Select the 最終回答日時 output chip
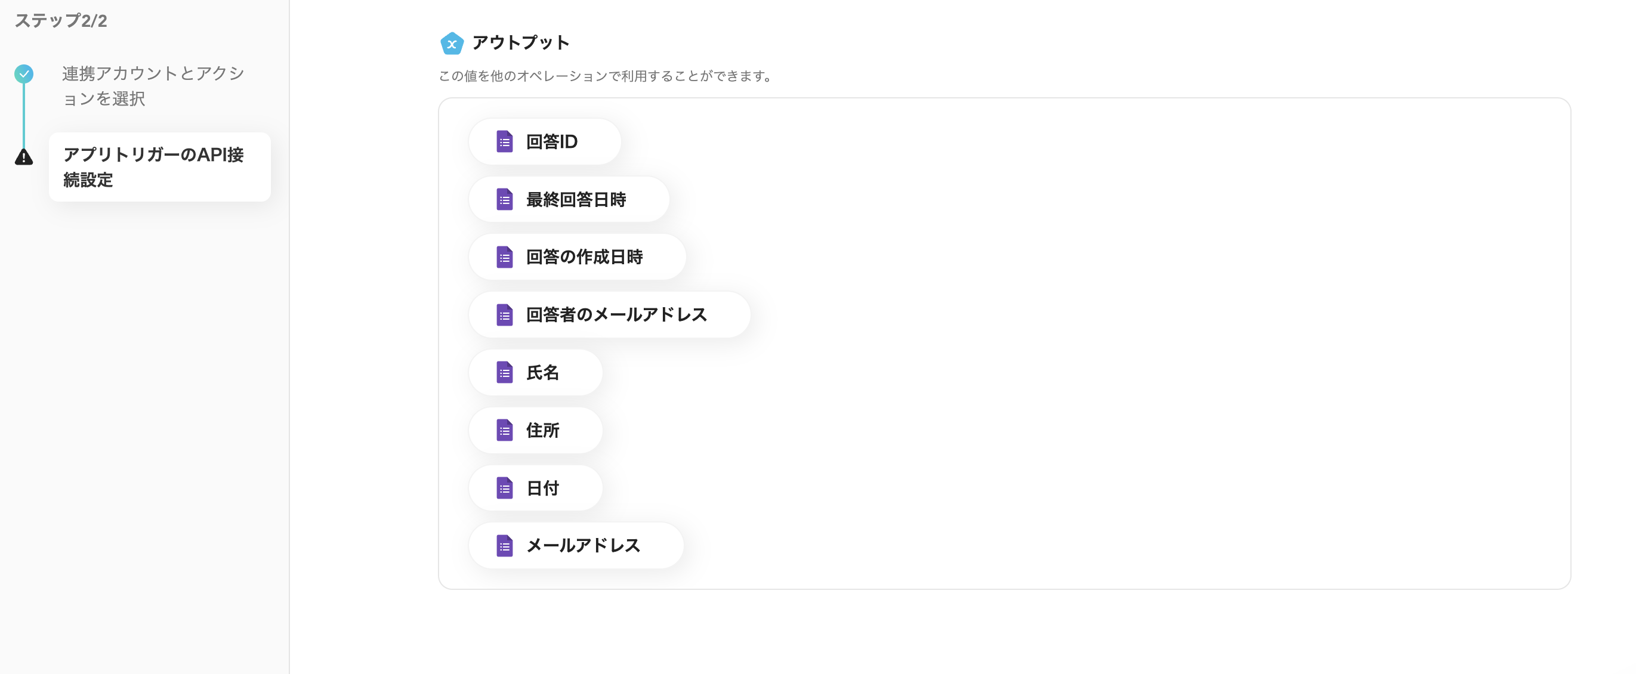Image resolution: width=1636 pixels, height=674 pixels. pyautogui.click(x=569, y=199)
